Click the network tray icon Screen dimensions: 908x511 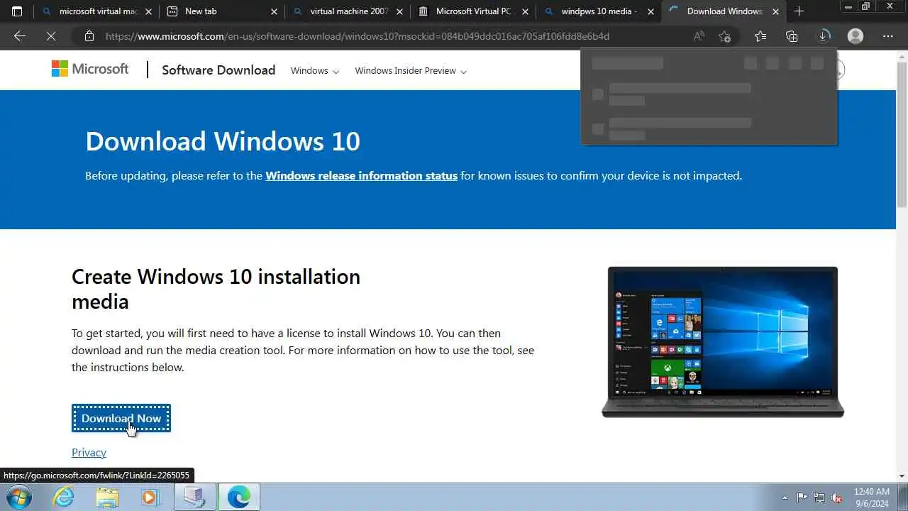pos(819,498)
